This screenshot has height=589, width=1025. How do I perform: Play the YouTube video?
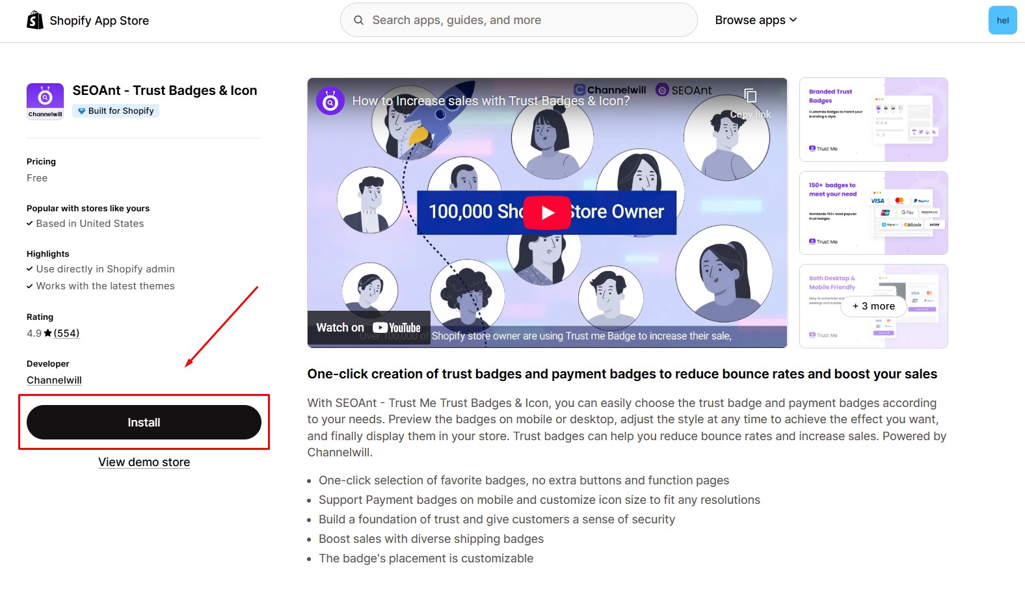[547, 212]
